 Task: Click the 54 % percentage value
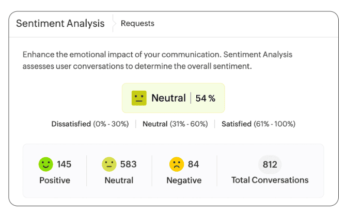point(205,98)
